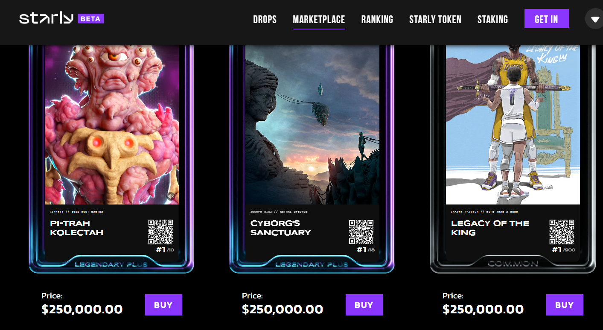
Task: Click the Legendary Plus label on Cyborg's Sanctuary
Action: (312, 264)
